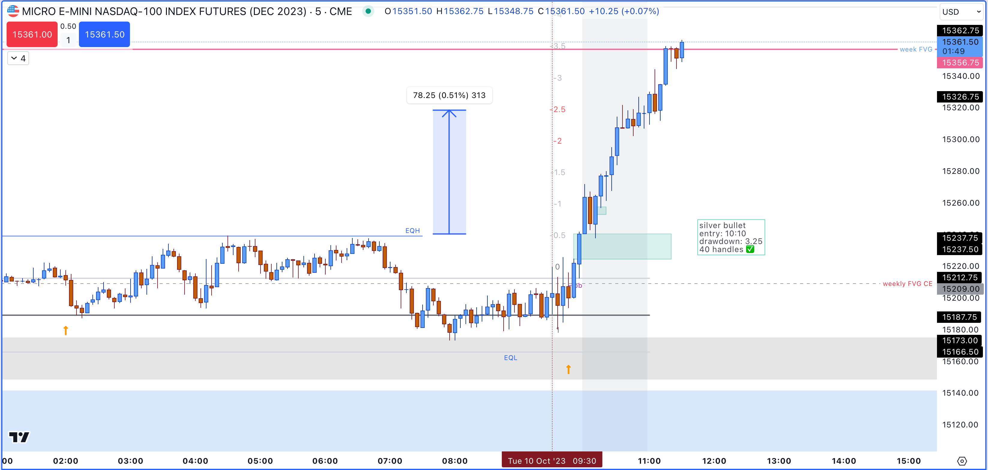Screen dimensions: 988x470
Task: Click the Tue 10 Oct '23 09:30 date label
Action: click(x=552, y=461)
